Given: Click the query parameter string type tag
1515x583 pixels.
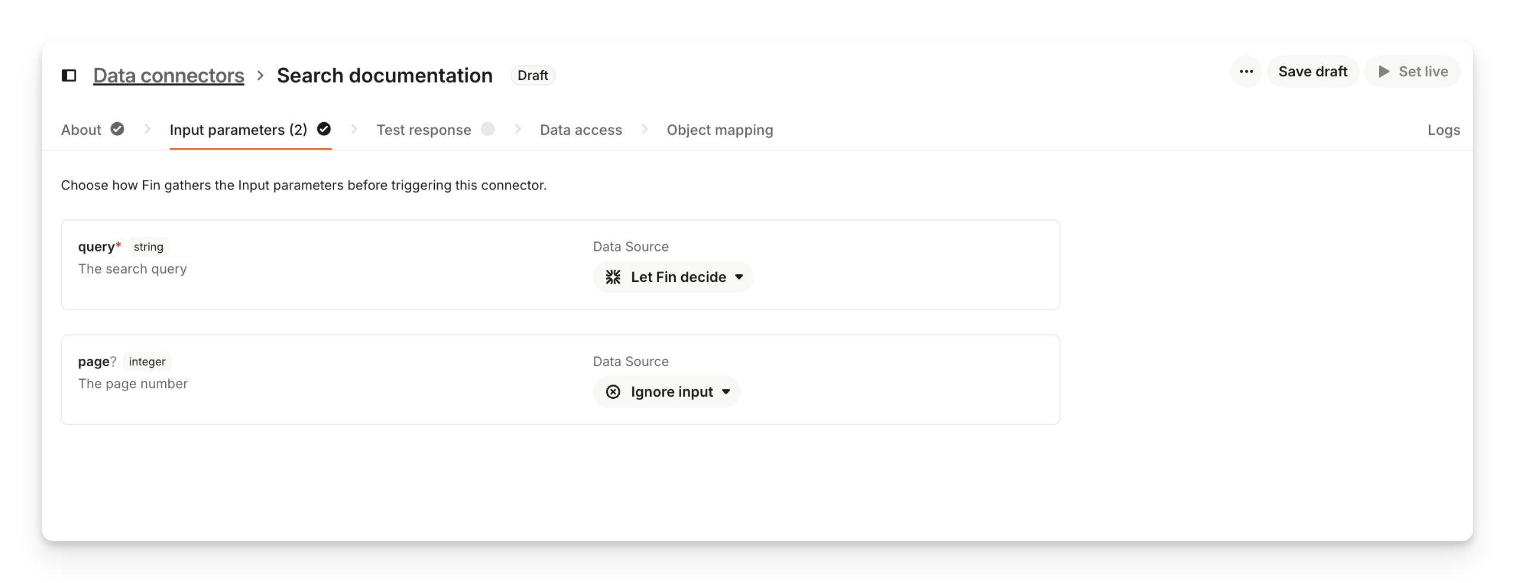Looking at the screenshot, I should pos(149,247).
